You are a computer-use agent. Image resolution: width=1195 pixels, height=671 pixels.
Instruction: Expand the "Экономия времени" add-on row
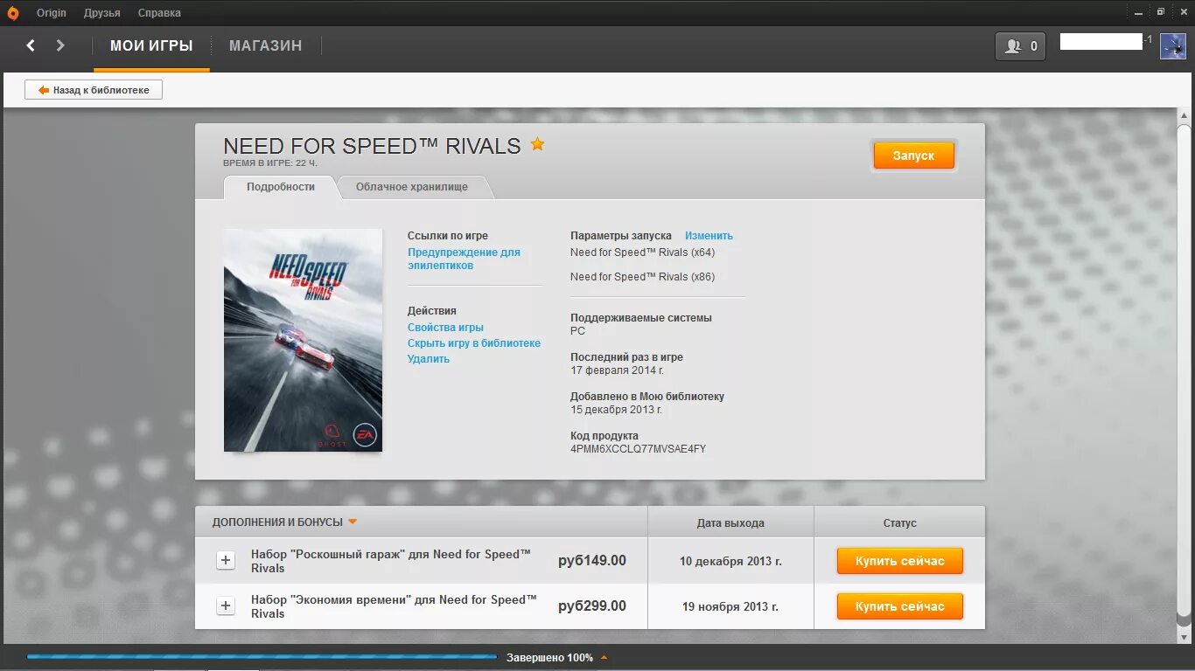click(x=226, y=606)
